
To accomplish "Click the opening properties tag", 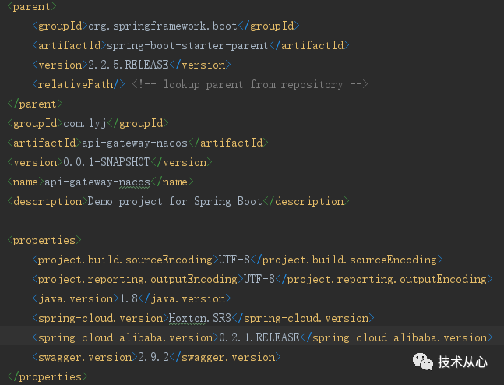I will tap(44, 240).
